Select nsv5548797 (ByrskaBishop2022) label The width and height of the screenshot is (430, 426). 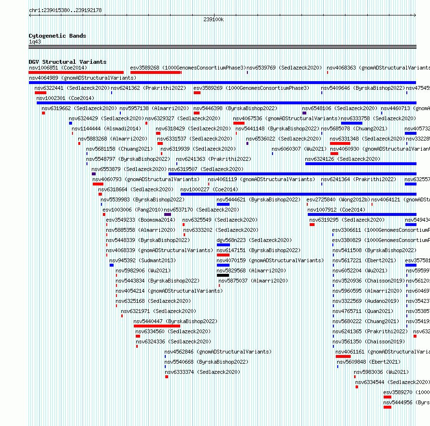coord(128,159)
